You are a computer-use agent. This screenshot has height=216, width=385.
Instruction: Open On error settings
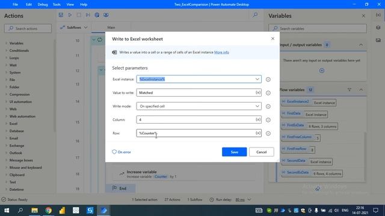point(122,152)
